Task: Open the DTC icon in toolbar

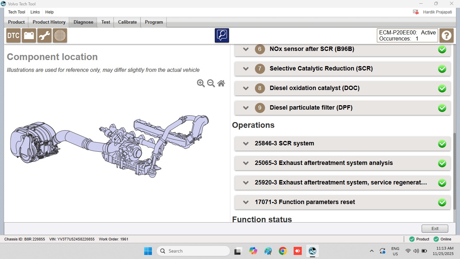Action: coord(13,35)
